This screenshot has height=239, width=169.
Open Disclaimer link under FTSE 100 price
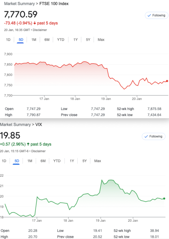[40, 30]
